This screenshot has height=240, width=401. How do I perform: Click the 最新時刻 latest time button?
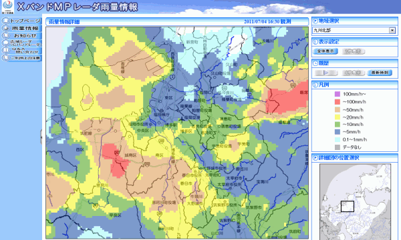(x=380, y=73)
